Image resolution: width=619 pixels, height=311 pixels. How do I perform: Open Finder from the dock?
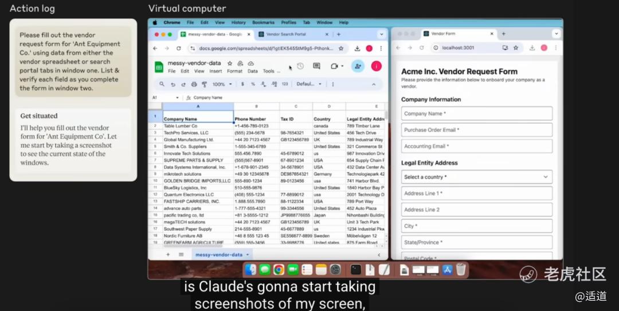pos(250,270)
